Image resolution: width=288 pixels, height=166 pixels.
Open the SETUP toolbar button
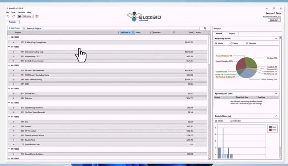coord(28,16)
